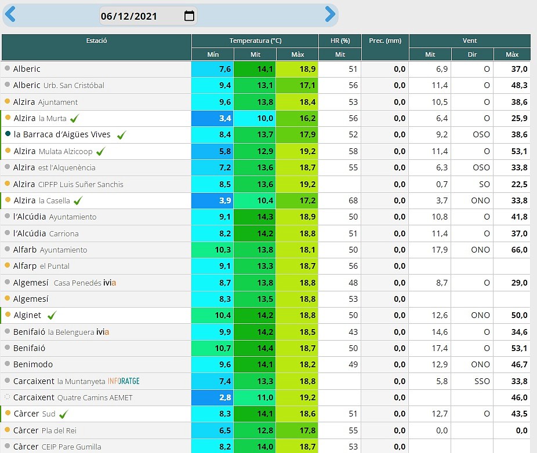This screenshot has height=453, width=537.
Task: Click the green checkmark next to Alginet
Action: (52, 315)
